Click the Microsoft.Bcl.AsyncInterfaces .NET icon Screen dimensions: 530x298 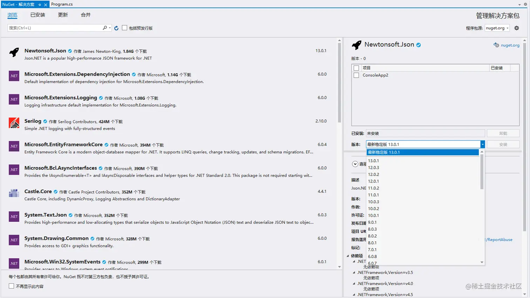coord(14,170)
